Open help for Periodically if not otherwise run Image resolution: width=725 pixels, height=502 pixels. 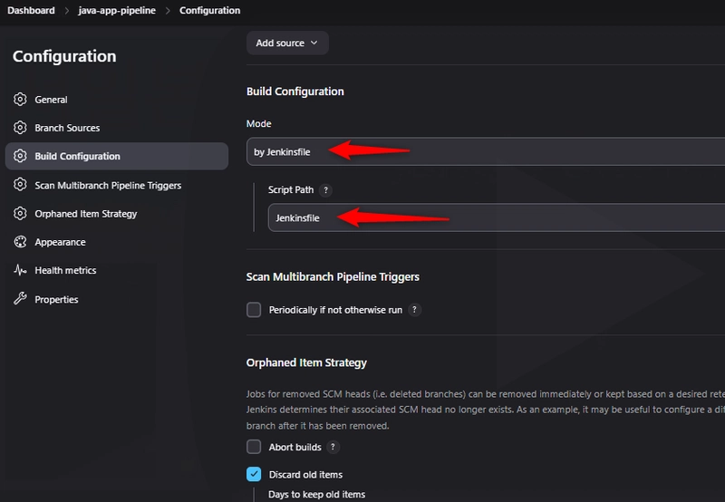click(414, 310)
